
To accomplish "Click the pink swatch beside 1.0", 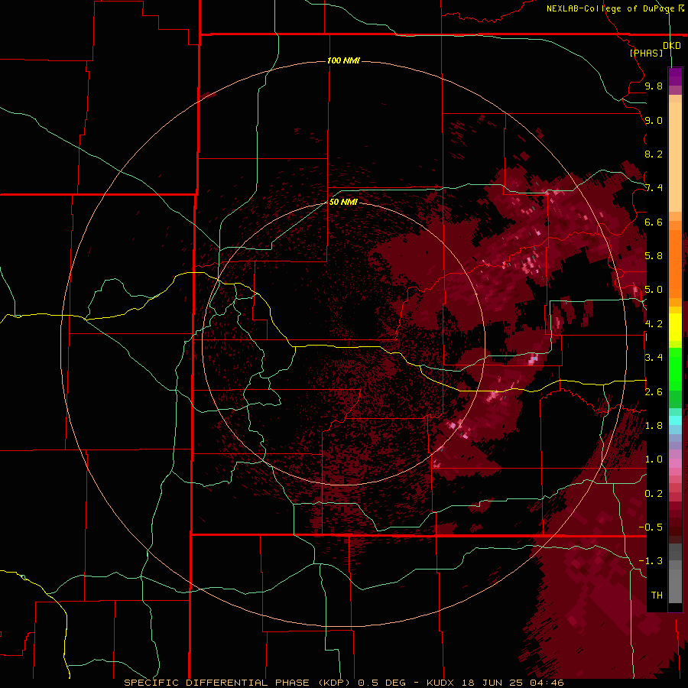I will [x=675, y=462].
